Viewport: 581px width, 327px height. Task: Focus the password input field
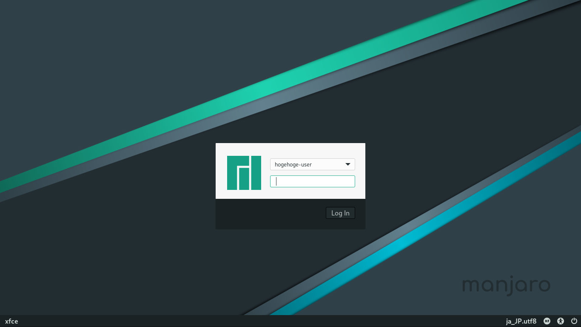313,181
